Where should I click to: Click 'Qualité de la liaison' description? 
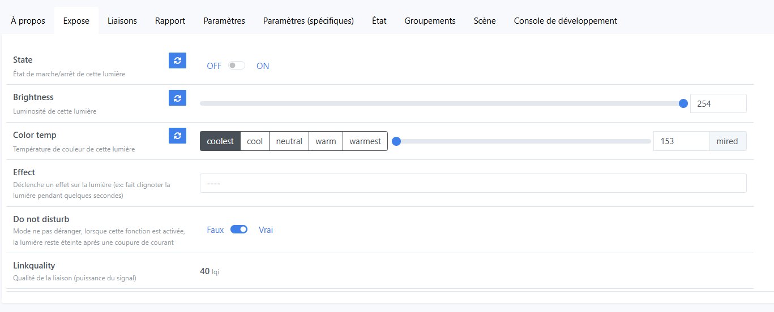pyautogui.click(x=75, y=278)
